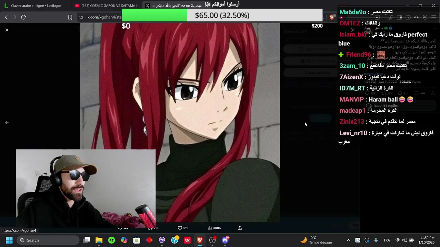This screenshot has height=247, width=440.
Task: Click chat username Zinix213
Action: 352,121
